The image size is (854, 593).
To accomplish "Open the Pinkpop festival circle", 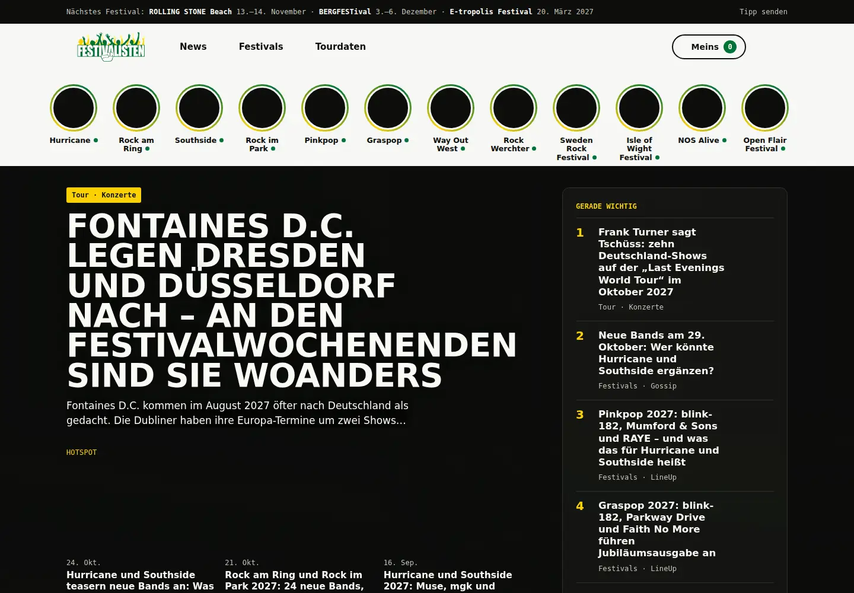I will click(325, 108).
